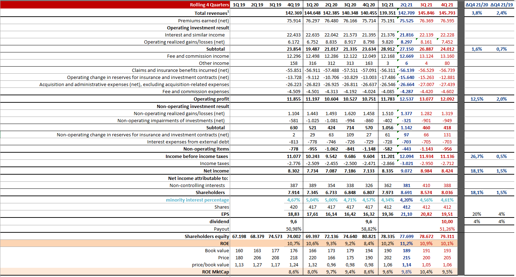This screenshot has height=277, width=516.
Task: Select Fee and commission expenses 4Q 21 value -4.602
Action: tap(447, 91)
